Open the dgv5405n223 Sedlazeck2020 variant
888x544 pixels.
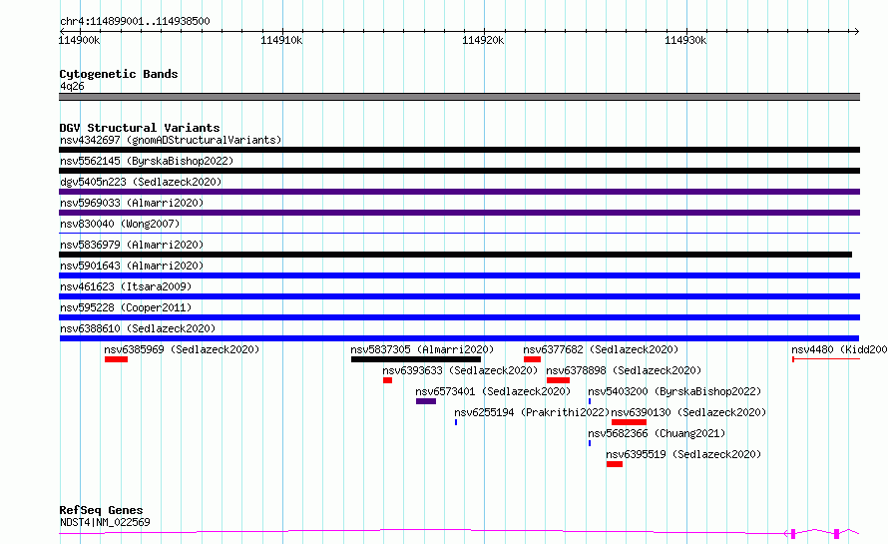point(141,182)
